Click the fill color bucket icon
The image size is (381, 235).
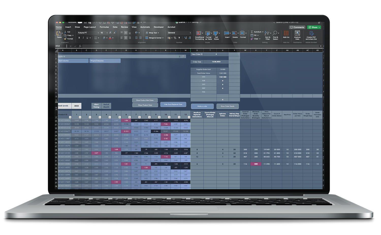click(x=104, y=38)
